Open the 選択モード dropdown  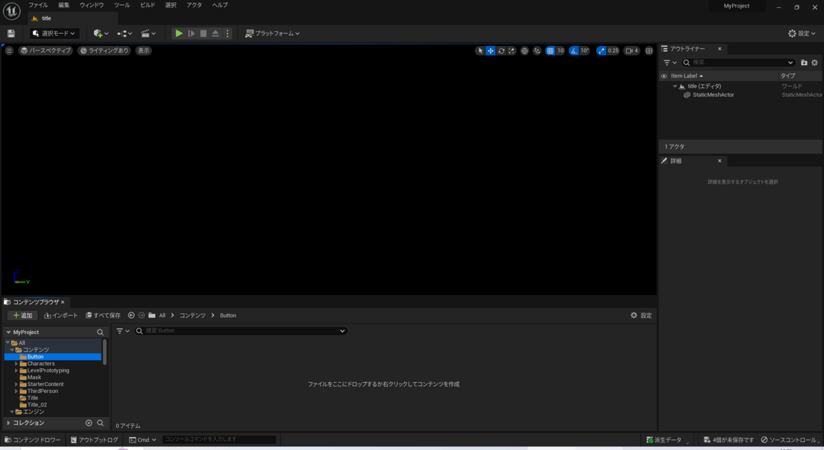55,33
